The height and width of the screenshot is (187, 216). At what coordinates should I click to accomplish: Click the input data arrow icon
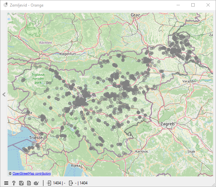tap(49, 183)
